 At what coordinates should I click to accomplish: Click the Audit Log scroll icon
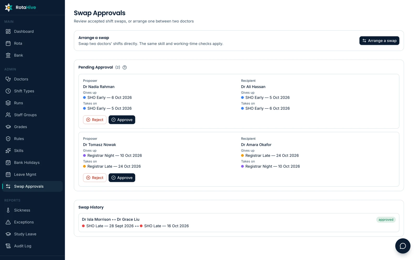8,246
